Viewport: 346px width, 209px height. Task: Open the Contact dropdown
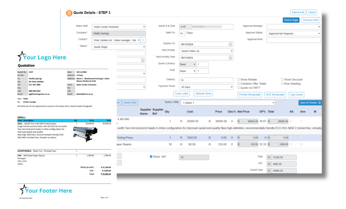point(116,40)
